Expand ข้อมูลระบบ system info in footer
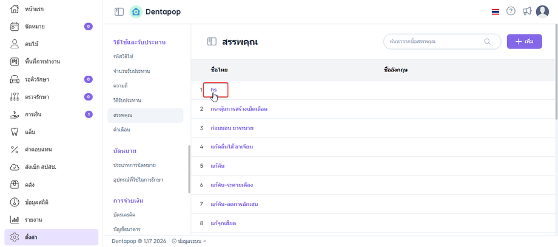The height and width of the screenshot is (247, 558). click(189, 240)
